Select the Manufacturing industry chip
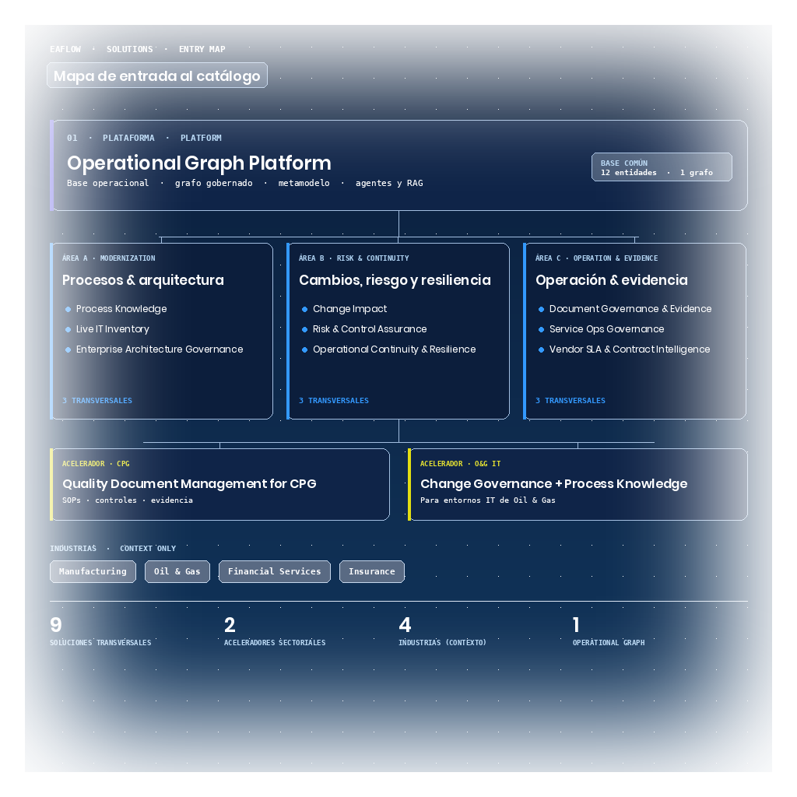Viewport: 797px width, 797px height. (93, 572)
